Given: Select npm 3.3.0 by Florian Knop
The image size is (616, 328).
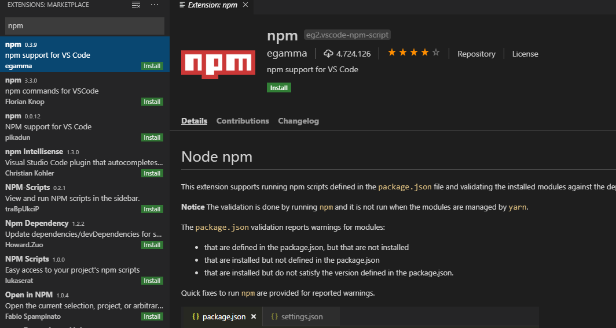Looking at the screenshot, I should [x=85, y=90].
